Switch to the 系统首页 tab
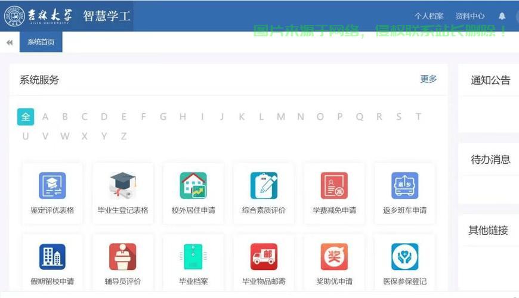This screenshot has width=519, height=298. pyautogui.click(x=41, y=42)
